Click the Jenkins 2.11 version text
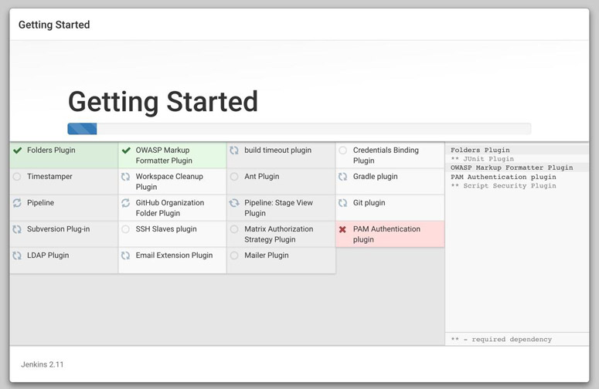The width and height of the screenshot is (599, 389). (43, 363)
